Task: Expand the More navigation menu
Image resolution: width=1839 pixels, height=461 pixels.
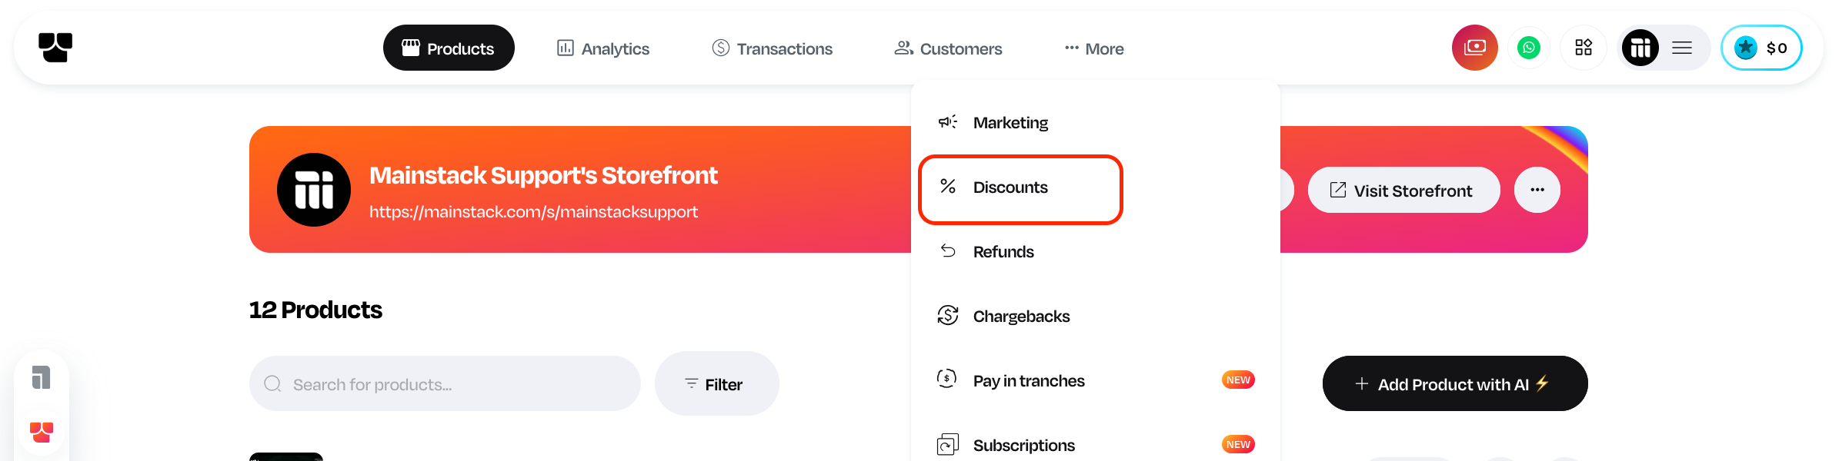Action: (x=1094, y=48)
